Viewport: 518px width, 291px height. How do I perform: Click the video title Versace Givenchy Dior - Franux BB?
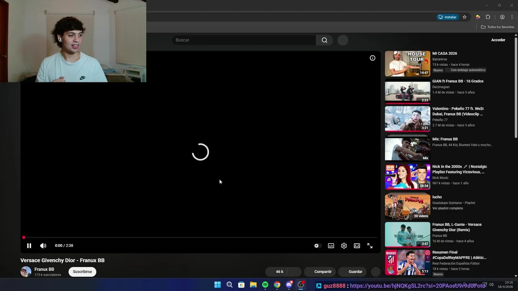[62, 260]
